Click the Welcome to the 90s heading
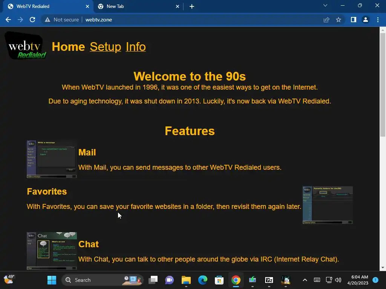 click(190, 76)
